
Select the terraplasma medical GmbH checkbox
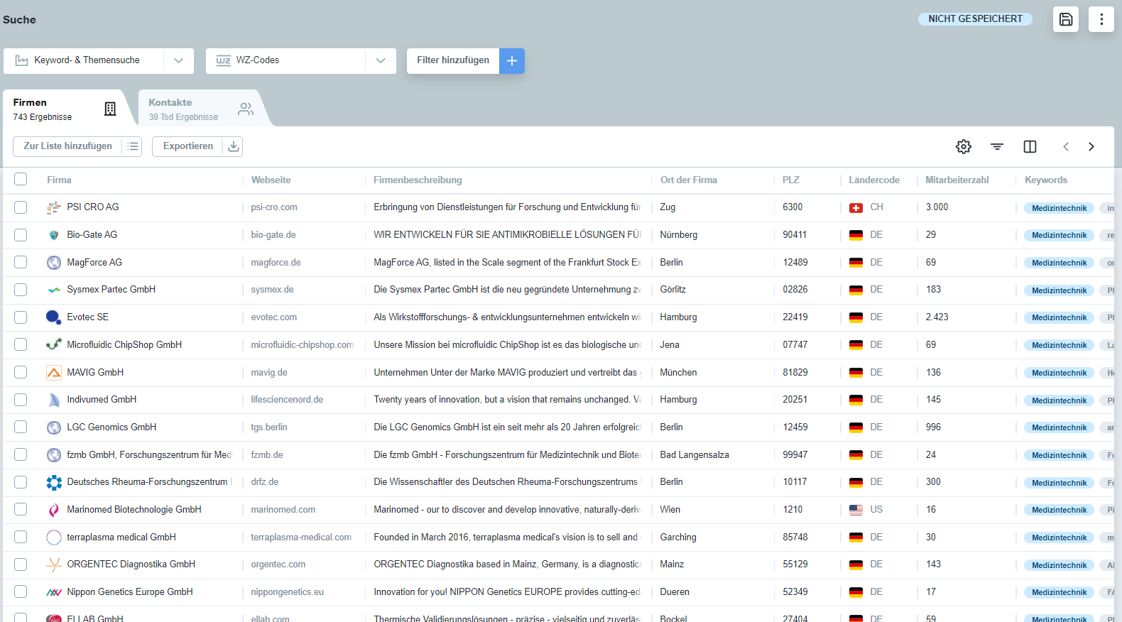pos(21,537)
